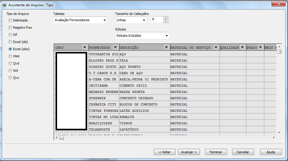Click the BLOCOS DE CONCRETO cell
The width and height of the screenshot is (288, 161).
pyautogui.click(x=144, y=104)
